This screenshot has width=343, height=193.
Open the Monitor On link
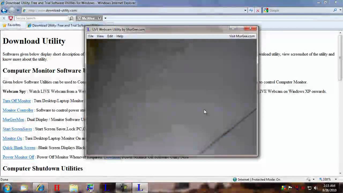tap(12, 138)
